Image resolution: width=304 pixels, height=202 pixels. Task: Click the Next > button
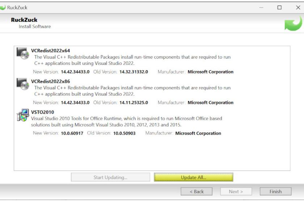[236, 192]
